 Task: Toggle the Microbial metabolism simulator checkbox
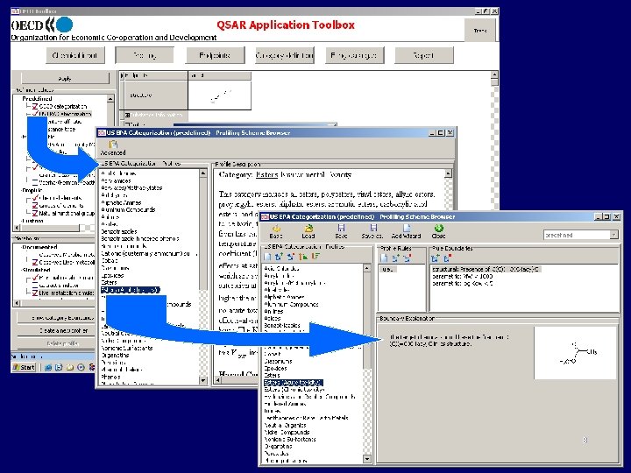point(35,278)
